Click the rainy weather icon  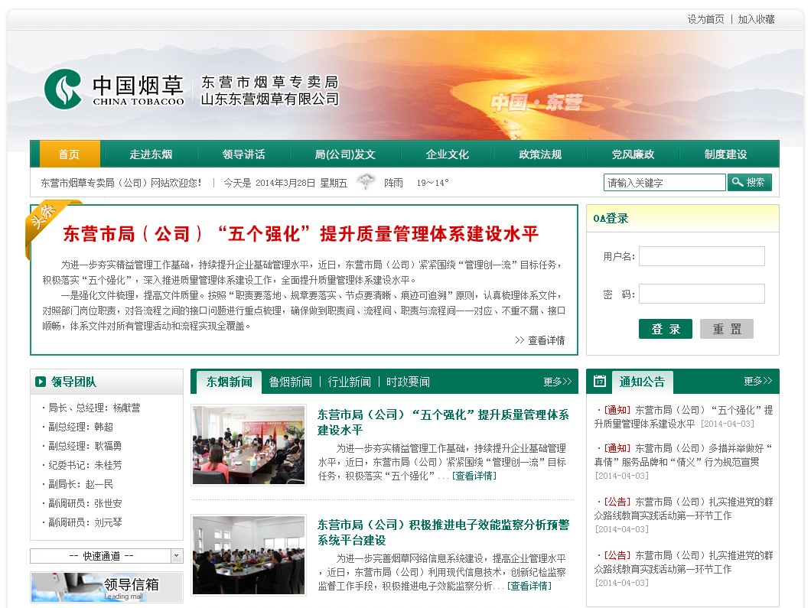[x=366, y=180]
